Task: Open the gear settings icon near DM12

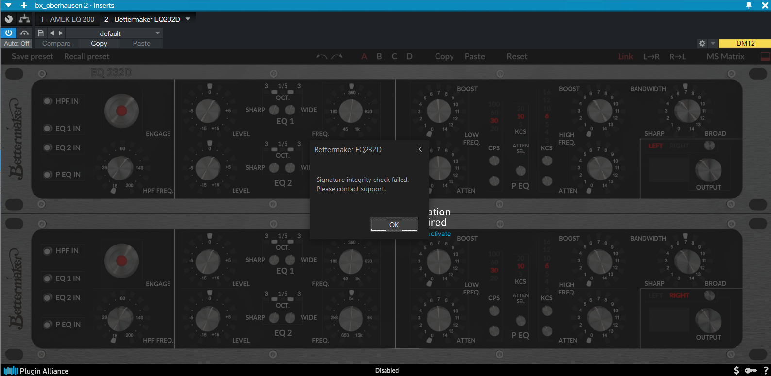Action: (x=702, y=43)
